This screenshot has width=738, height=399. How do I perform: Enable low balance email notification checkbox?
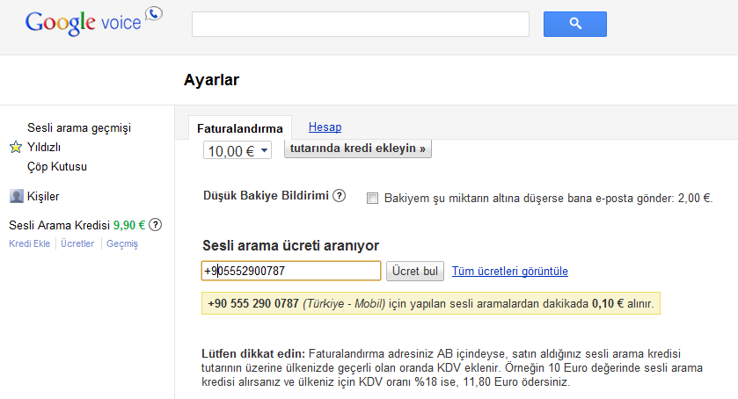(372, 199)
